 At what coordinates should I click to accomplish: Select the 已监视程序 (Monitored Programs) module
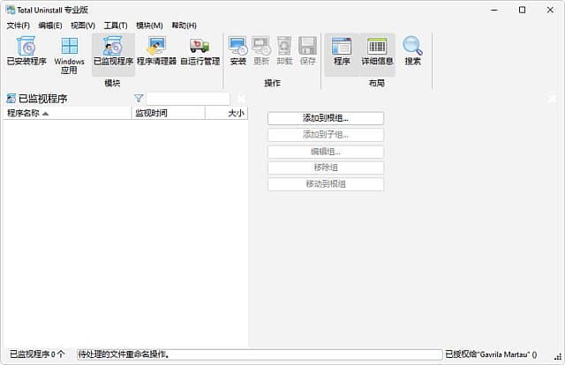(x=113, y=52)
